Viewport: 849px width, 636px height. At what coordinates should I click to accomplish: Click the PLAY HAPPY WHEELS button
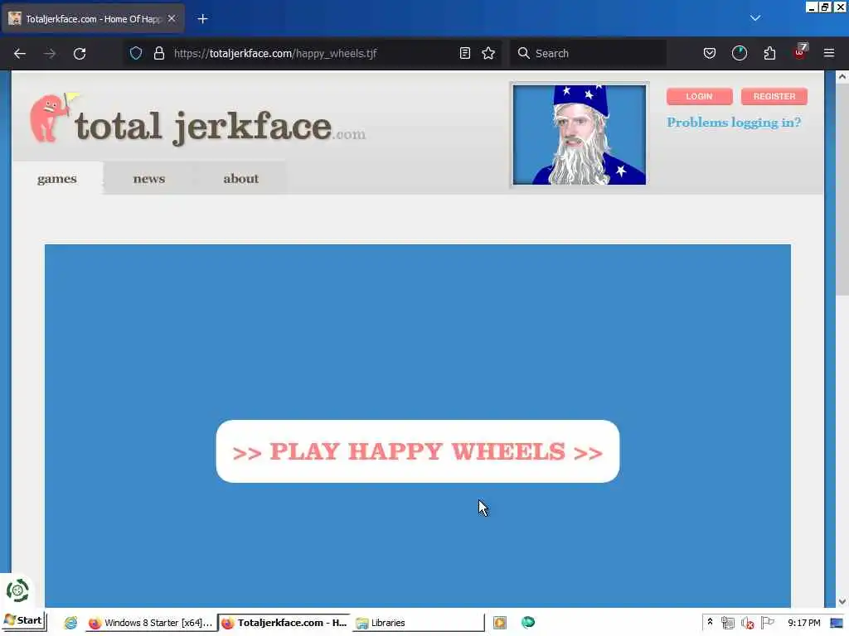[418, 451]
